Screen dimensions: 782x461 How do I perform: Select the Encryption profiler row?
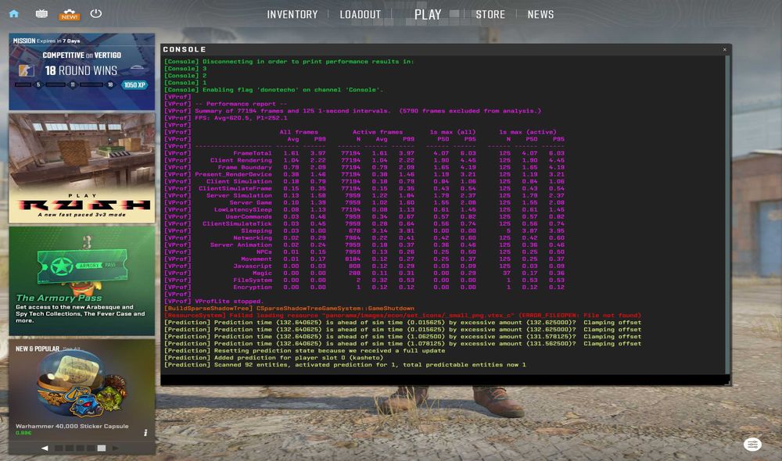(x=364, y=287)
